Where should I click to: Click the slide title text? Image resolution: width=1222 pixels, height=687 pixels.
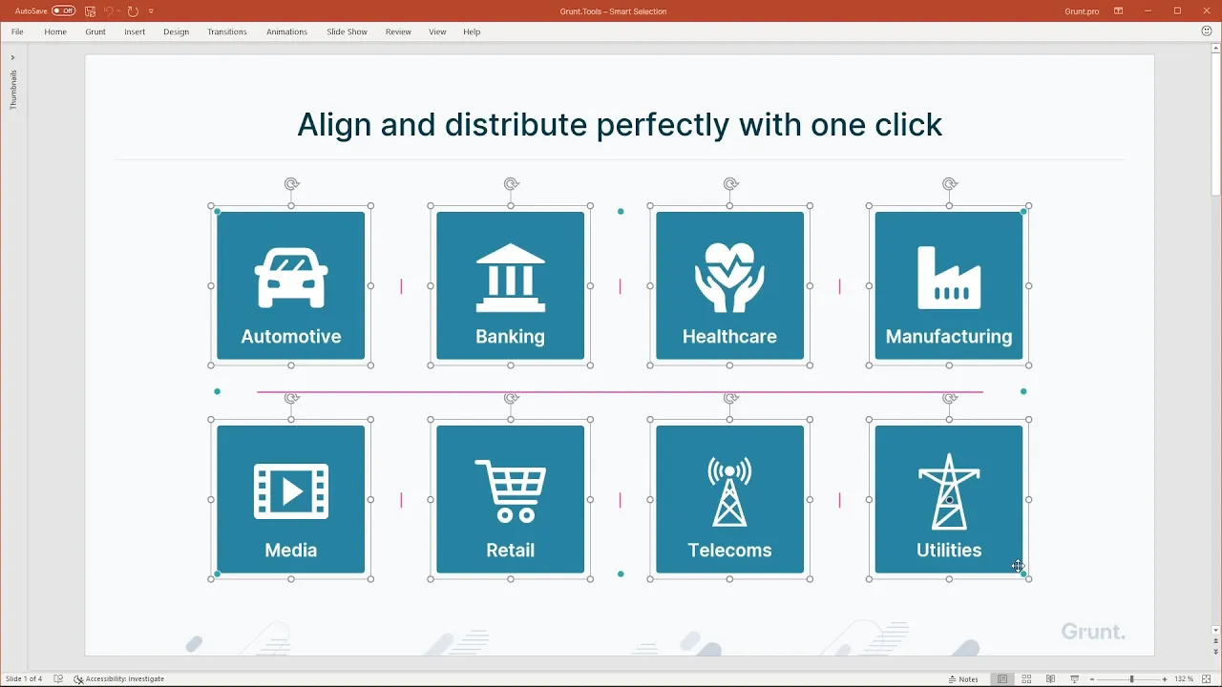click(620, 124)
